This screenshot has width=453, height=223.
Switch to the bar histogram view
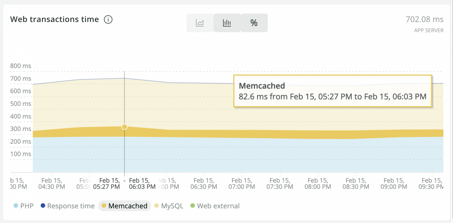[x=227, y=23]
